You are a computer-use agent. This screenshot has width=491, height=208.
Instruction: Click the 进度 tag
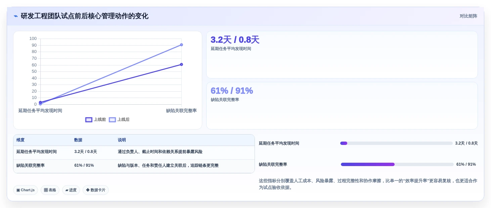pos(71,190)
